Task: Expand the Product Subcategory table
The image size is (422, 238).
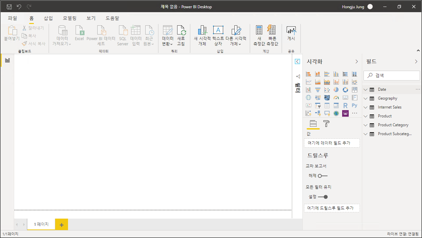Action: [x=365, y=134]
